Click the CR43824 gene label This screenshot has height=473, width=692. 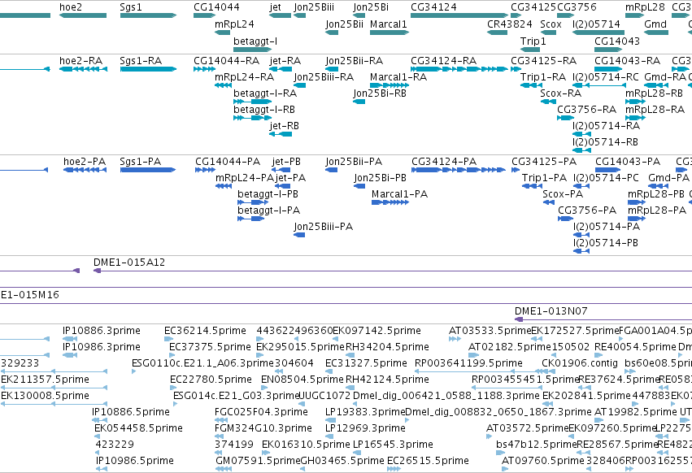point(510,24)
